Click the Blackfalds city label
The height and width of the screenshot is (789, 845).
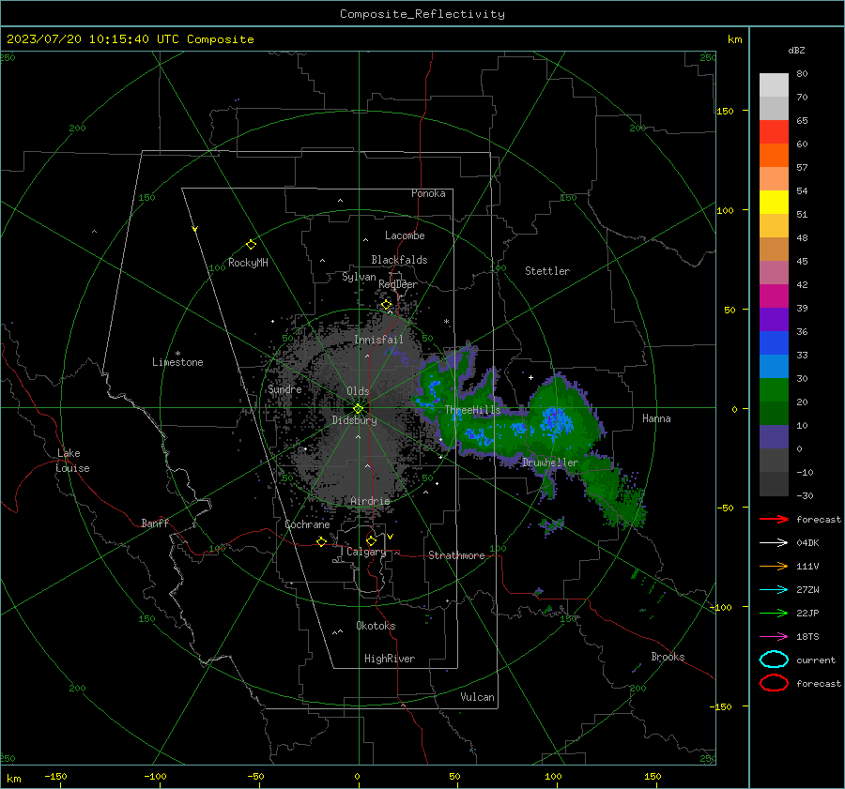(x=399, y=260)
